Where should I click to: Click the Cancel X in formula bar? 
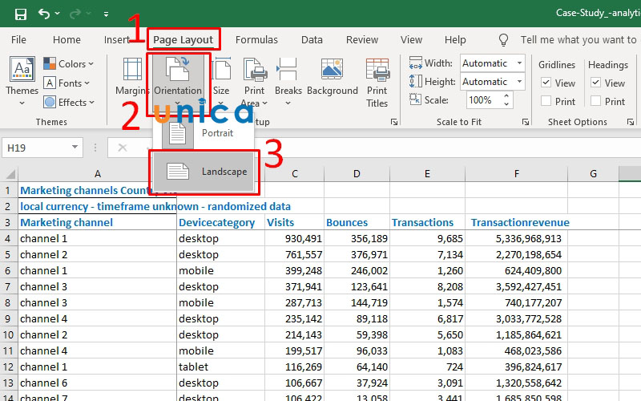(x=123, y=148)
